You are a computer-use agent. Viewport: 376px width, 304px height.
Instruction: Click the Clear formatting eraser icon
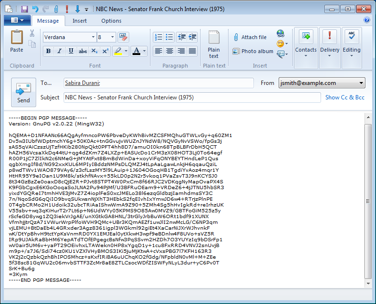click(123, 37)
